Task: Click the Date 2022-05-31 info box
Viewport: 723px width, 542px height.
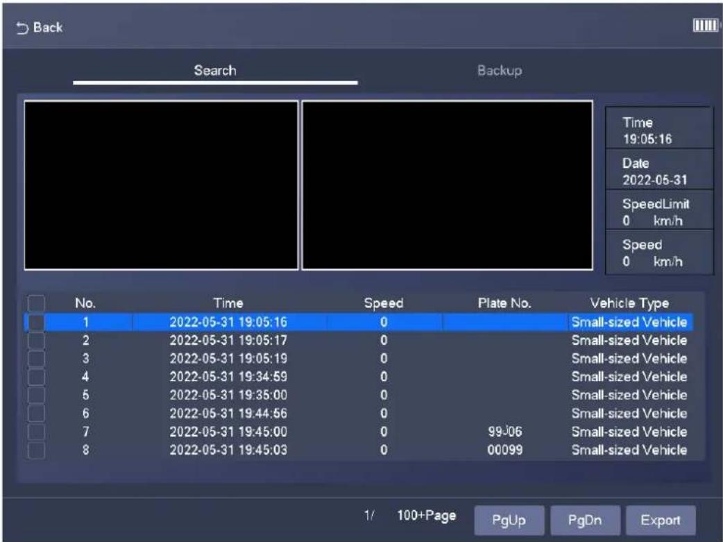Action: [659, 169]
